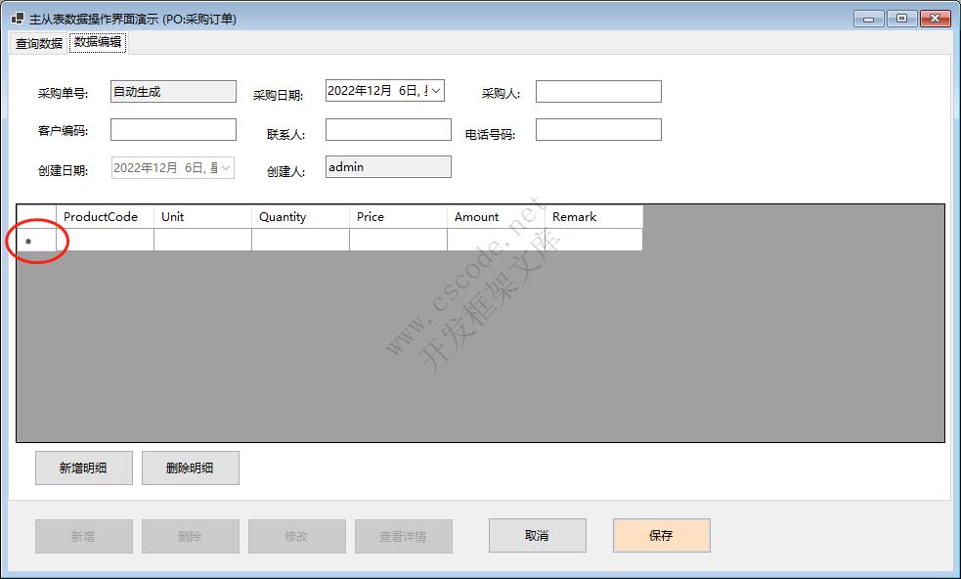961x579 pixels.
Task: Select the empty Unit cell in new row
Action: pos(202,240)
